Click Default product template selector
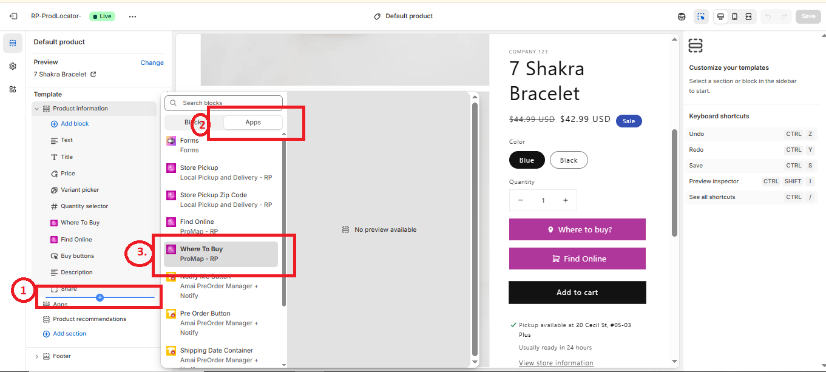Screen dimensions: 826x372 [404, 16]
